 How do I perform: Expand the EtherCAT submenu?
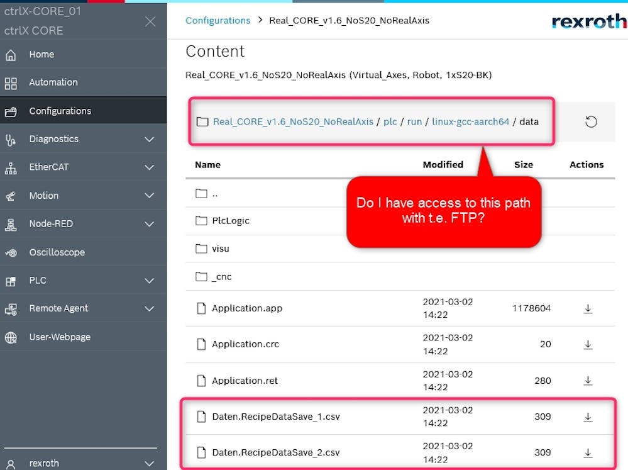149,167
